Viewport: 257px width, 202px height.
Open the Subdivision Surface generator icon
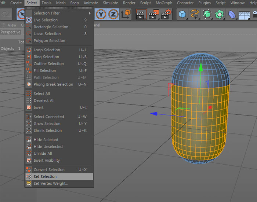(207, 14)
